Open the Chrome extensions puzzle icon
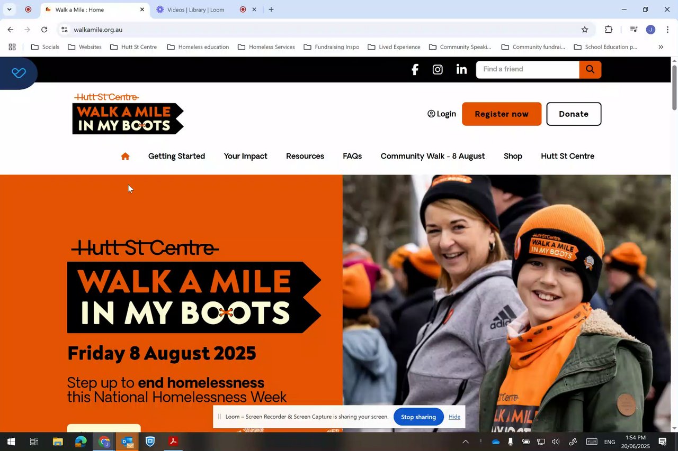This screenshot has height=451, width=678. tap(609, 30)
